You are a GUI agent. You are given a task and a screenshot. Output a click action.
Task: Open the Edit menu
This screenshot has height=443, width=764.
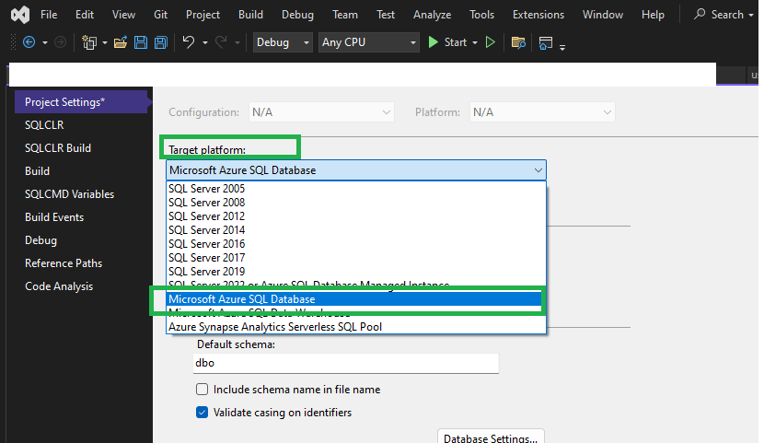85,15
